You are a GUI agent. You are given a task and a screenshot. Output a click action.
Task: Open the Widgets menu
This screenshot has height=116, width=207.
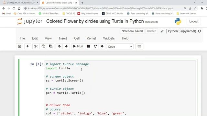coord(109,38)
